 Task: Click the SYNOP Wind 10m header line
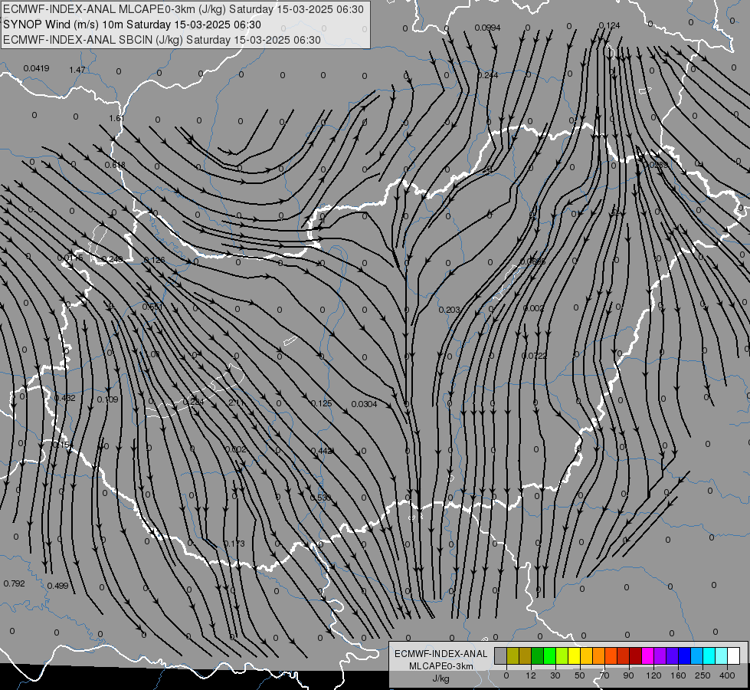(x=132, y=25)
